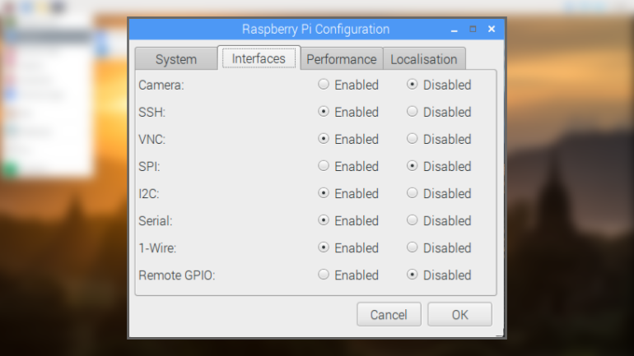This screenshot has height=356, width=634.
Task: Select the Interfaces tab
Action: 259,58
